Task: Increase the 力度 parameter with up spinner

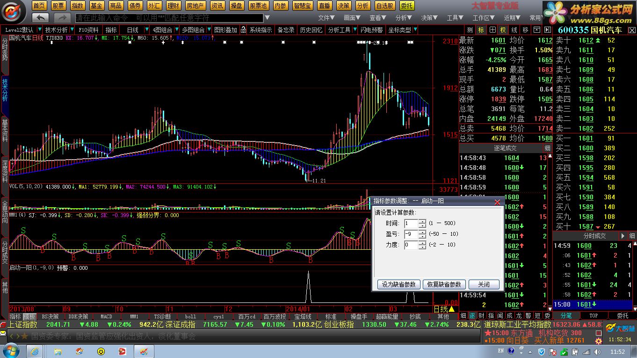Action: [x=422, y=243]
